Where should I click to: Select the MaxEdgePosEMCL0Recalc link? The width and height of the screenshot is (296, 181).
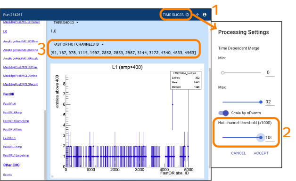pos(20,84)
